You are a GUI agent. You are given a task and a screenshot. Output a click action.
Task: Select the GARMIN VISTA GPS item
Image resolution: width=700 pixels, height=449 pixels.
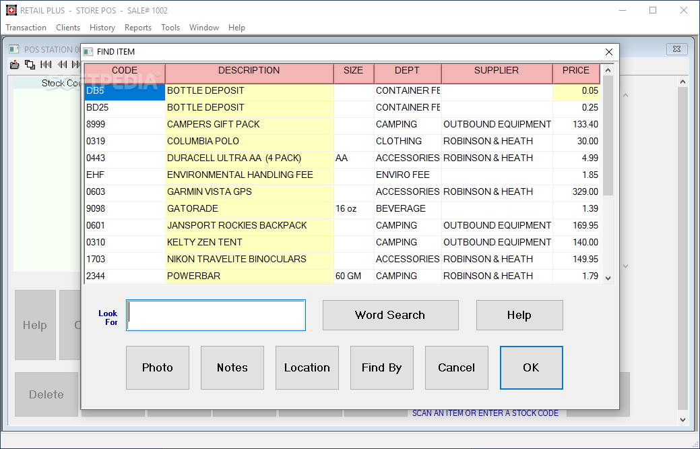pyautogui.click(x=249, y=192)
